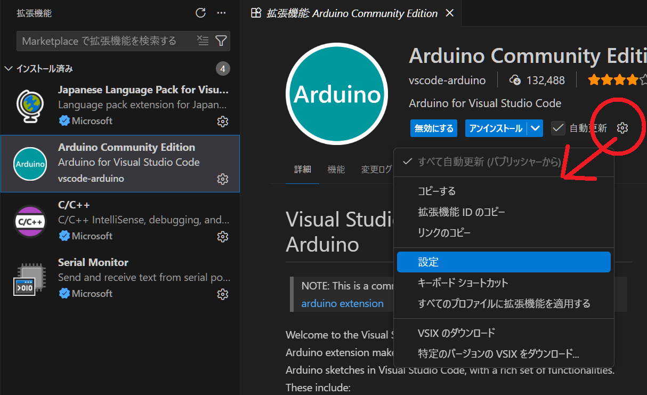Open gear menu for Serial Monitor extension
This screenshot has width=647, height=395.
[223, 294]
